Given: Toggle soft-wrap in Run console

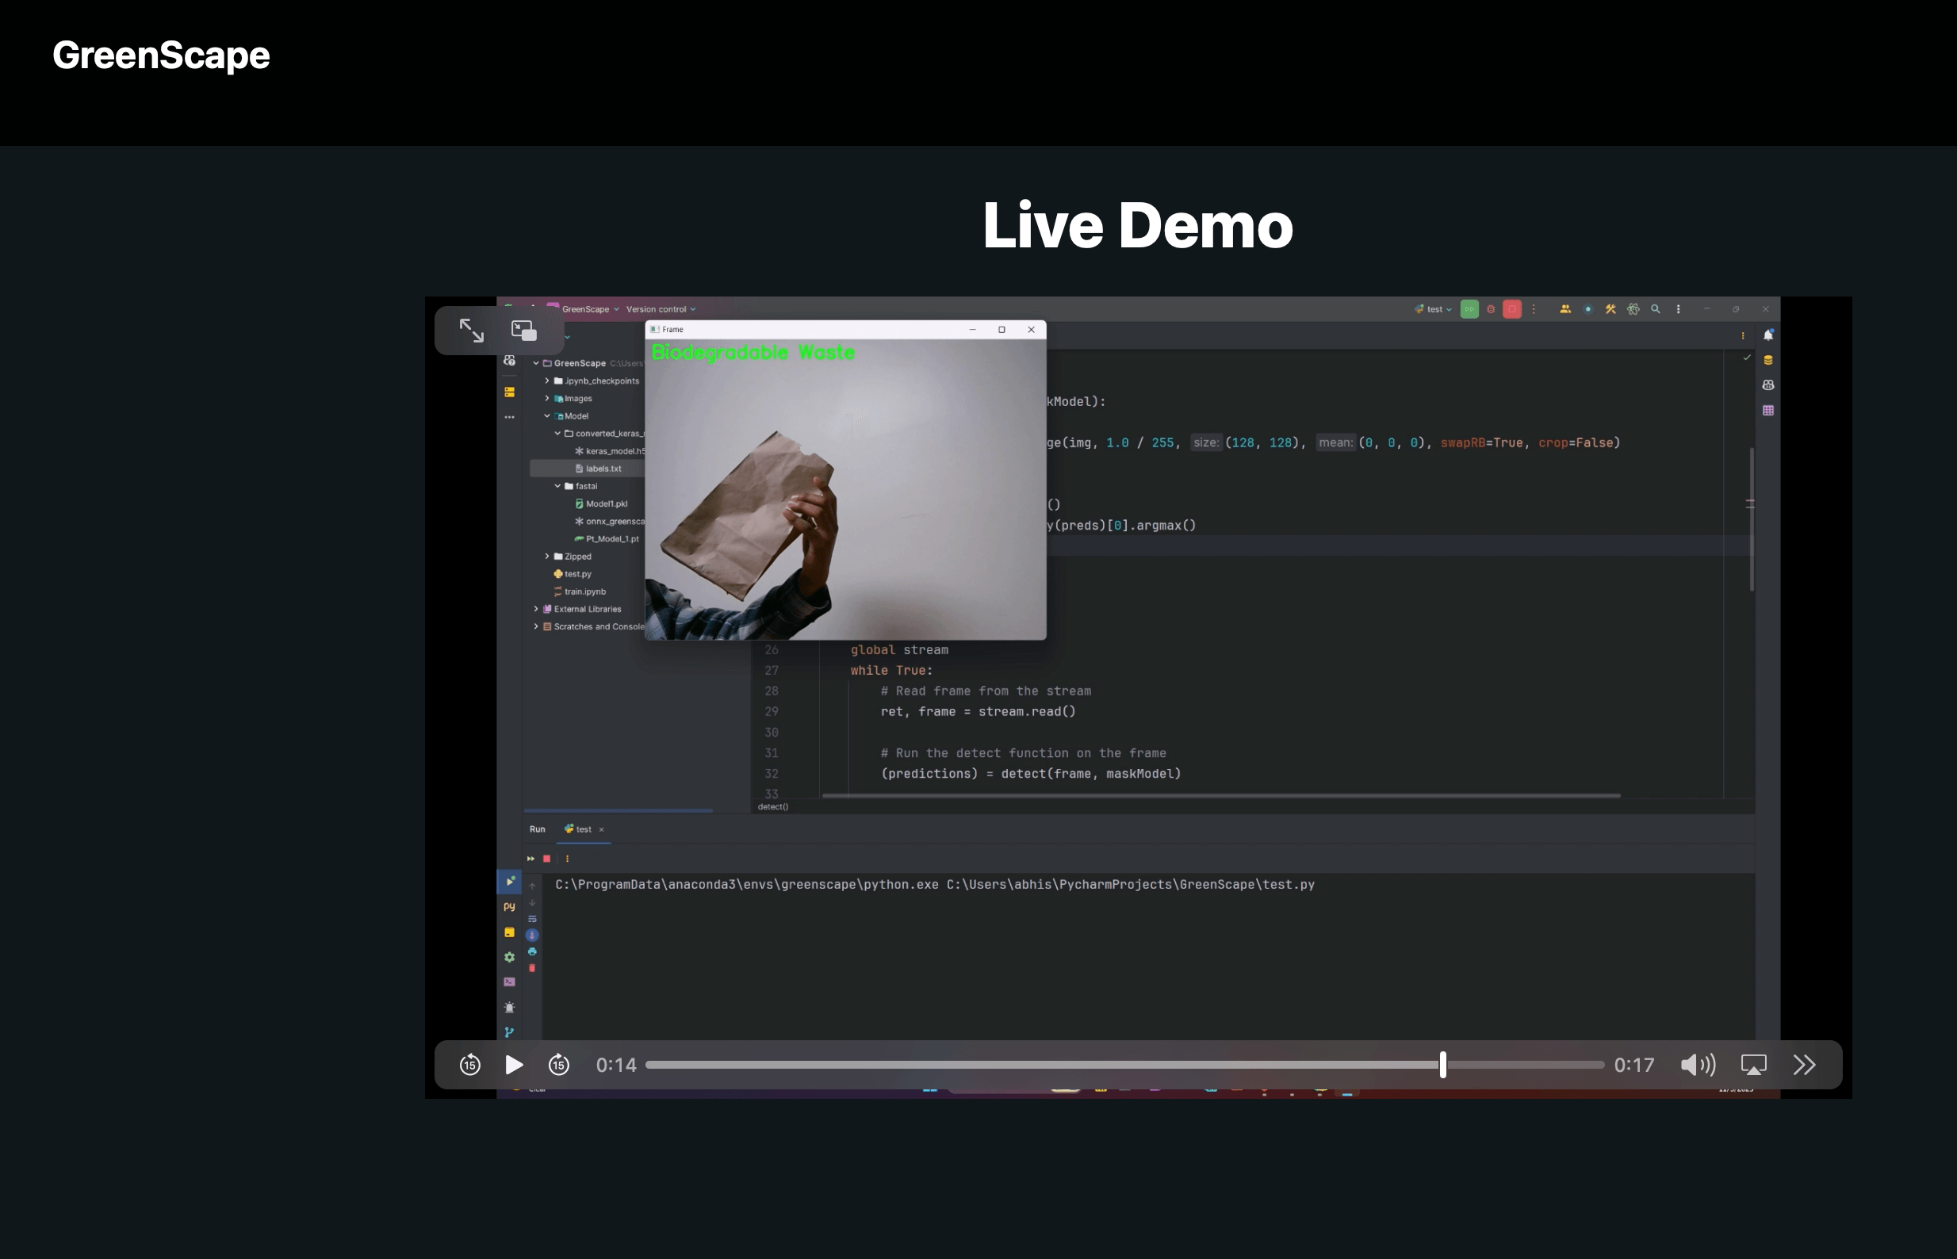Looking at the screenshot, I should [x=532, y=919].
